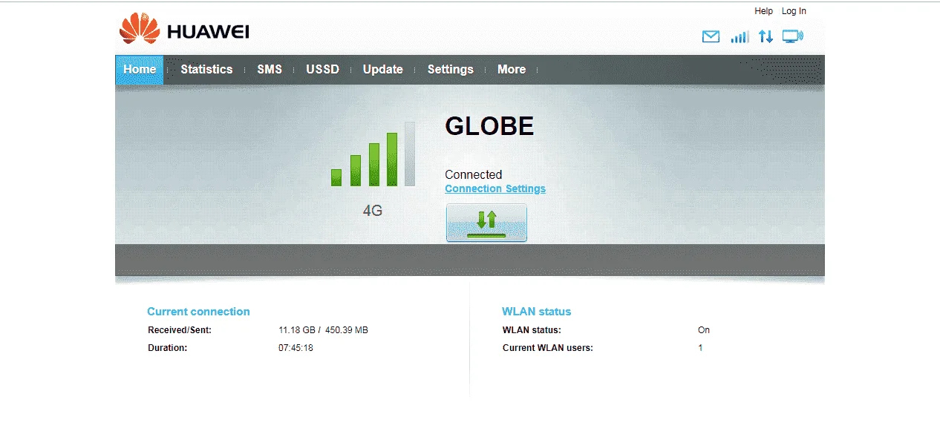Image resolution: width=940 pixels, height=440 pixels.
Task: Open the Statistics tab
Action: (206, 69)
